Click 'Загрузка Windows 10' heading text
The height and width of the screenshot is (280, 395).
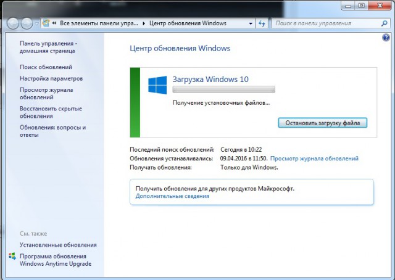(x=210, y=80)
